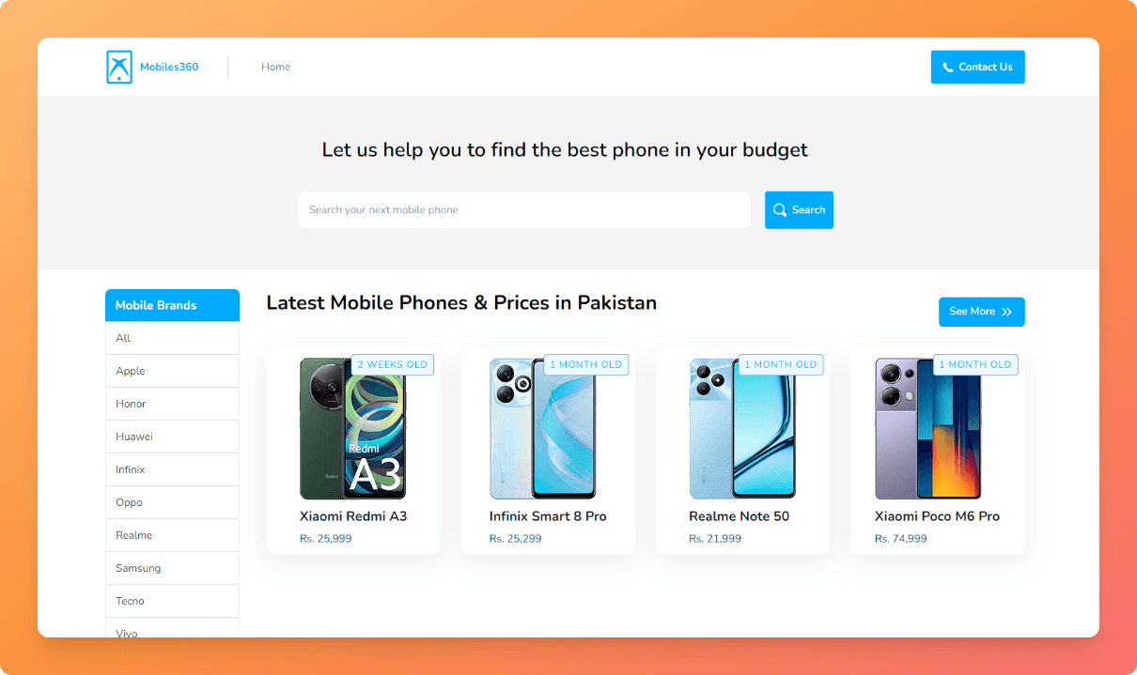The image size is (1137, 675).
Task: Click the magnifier icon in Search button
Action: tap(780, 210)
